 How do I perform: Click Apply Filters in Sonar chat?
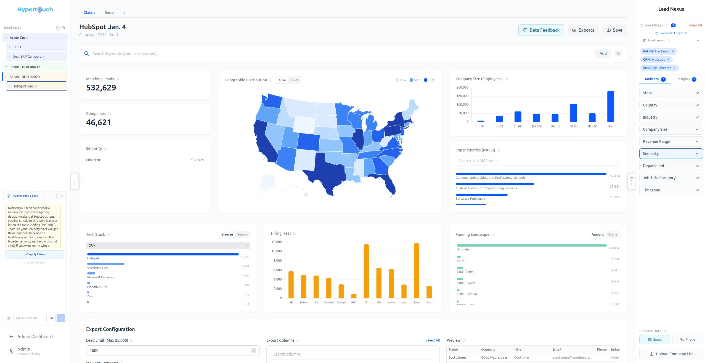click(35, 254)
